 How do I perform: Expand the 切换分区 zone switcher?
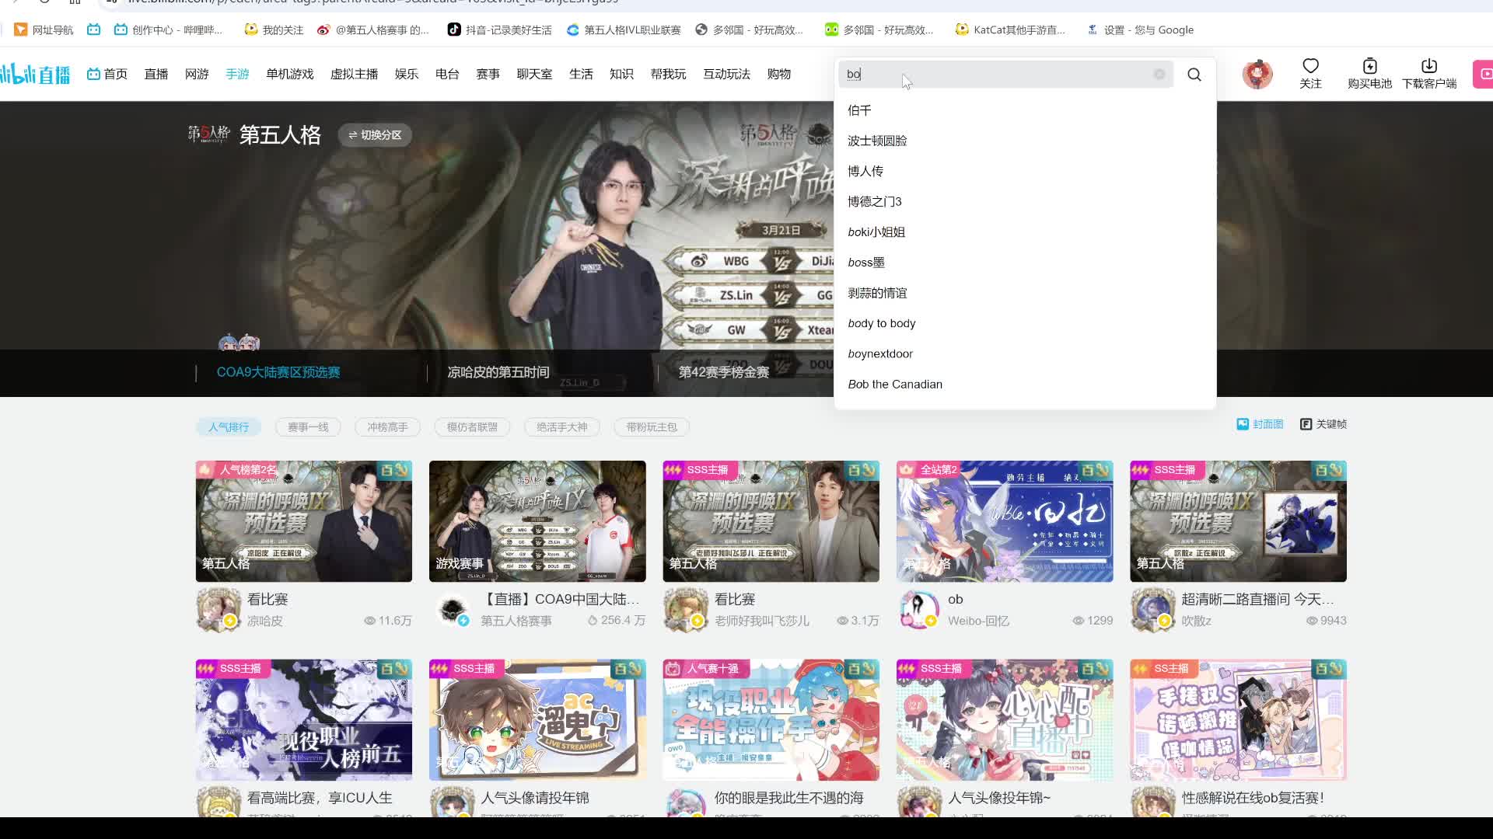tap(375, 135)
